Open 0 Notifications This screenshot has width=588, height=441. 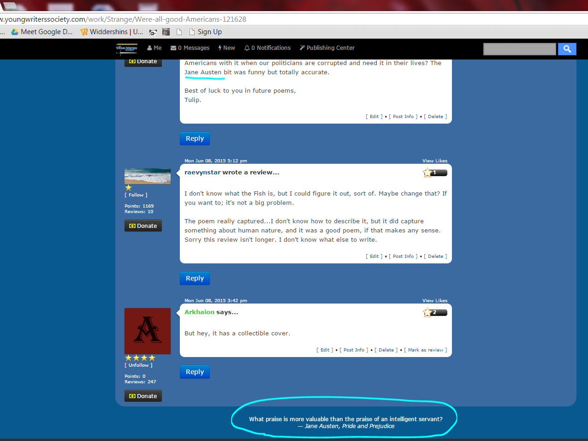click(x=267, y=48)
